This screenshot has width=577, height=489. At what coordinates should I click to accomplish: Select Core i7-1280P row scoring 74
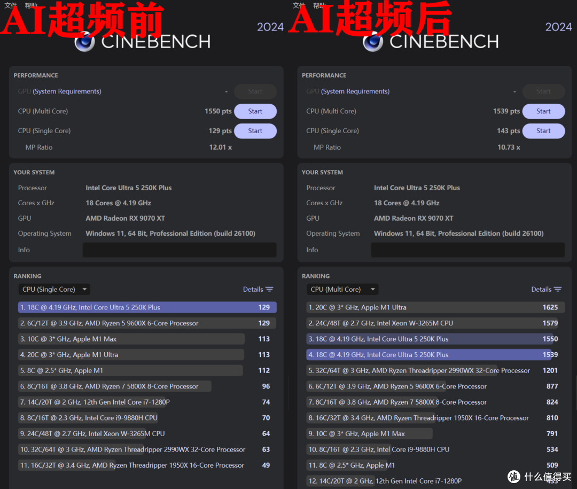coord(147,402)
